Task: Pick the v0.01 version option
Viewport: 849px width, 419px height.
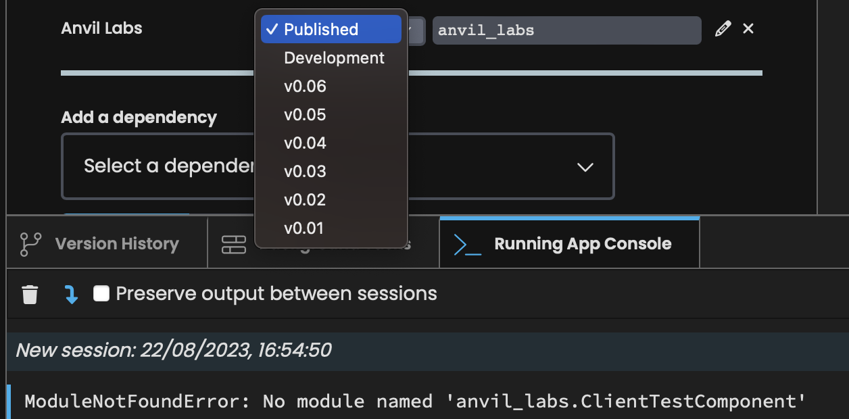Action: tap(304, 228)
